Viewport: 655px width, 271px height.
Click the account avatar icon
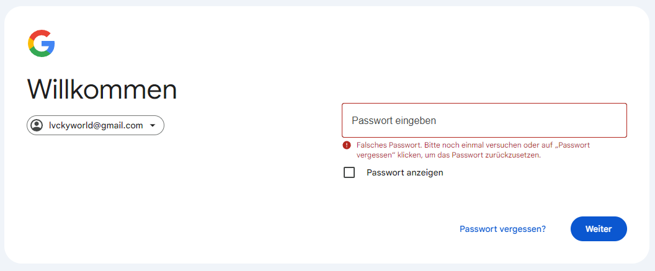pos(37,125)
